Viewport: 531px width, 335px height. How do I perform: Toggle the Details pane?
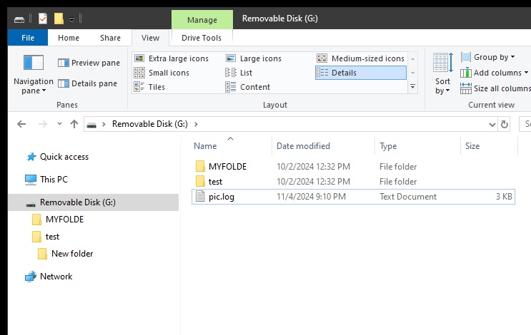87,83
